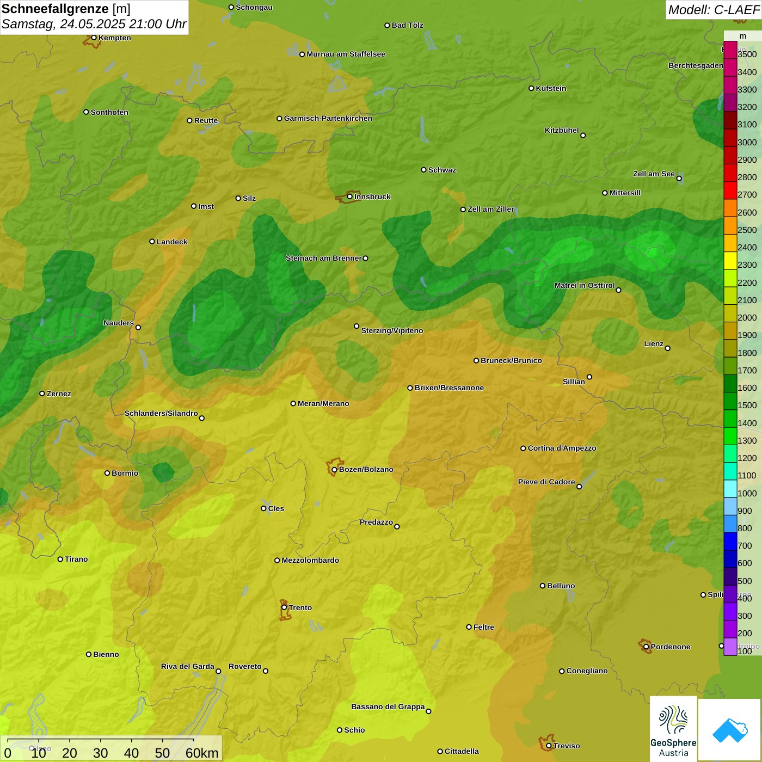762x762 pixels.
Task: Select the 3500 m legend color
Action: click(730, 50)
